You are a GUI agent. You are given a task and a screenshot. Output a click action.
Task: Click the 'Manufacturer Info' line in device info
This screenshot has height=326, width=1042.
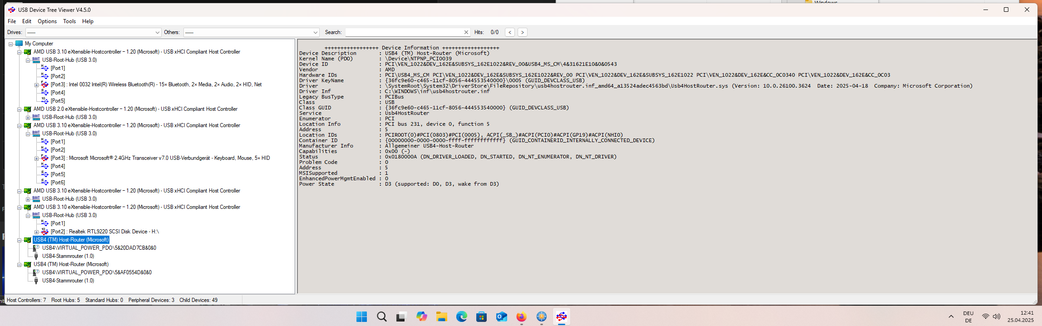pos(386,146)
